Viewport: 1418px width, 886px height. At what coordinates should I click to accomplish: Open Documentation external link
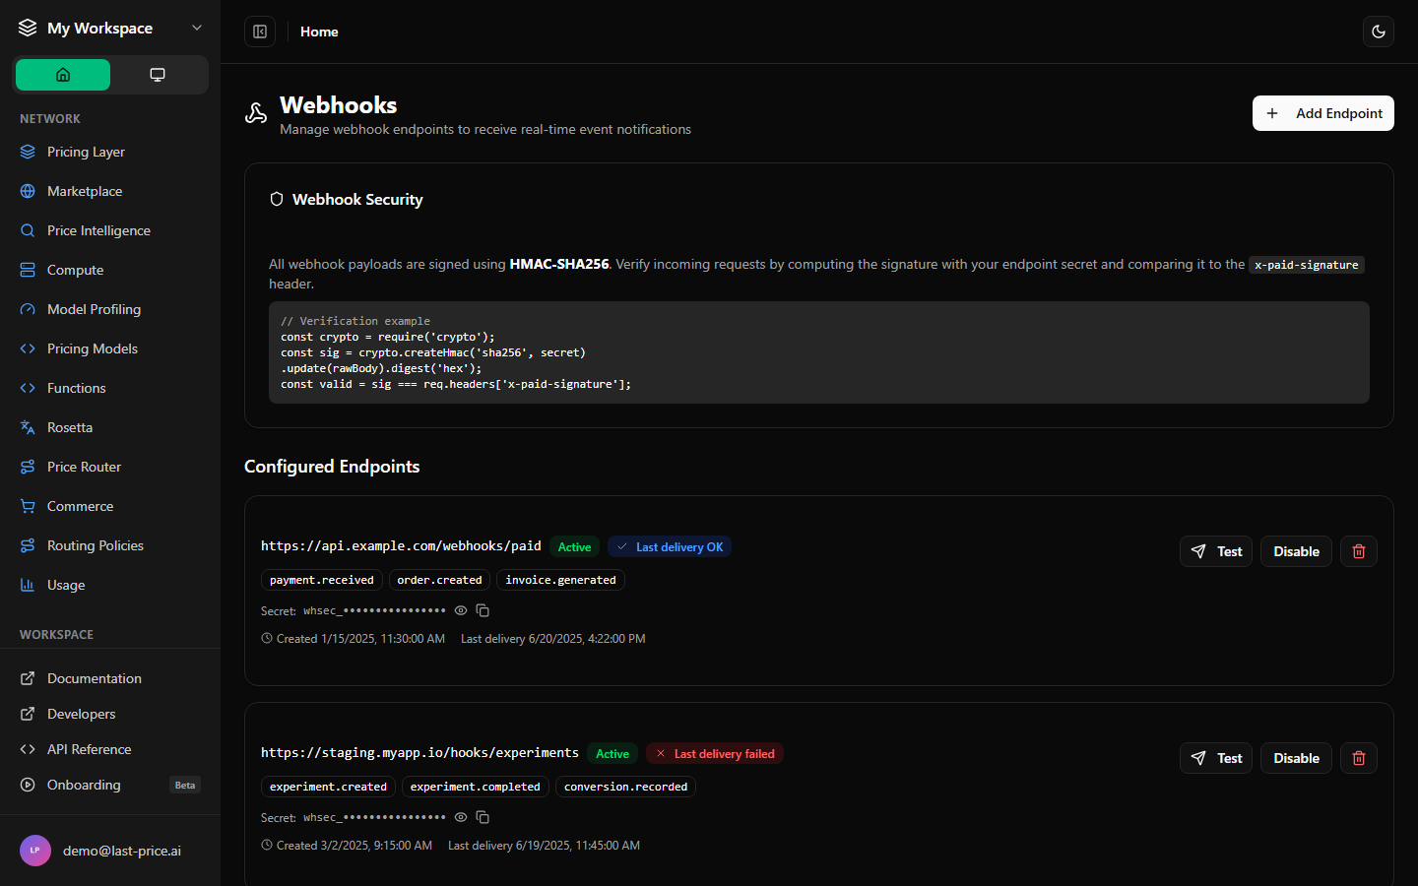[x=110, y=678]
